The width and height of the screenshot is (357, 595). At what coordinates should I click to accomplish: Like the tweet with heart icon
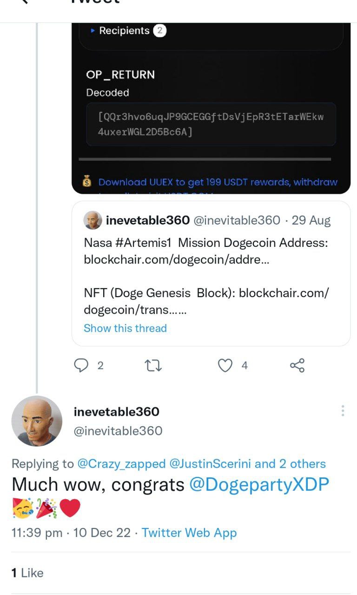tap(225, 366)
